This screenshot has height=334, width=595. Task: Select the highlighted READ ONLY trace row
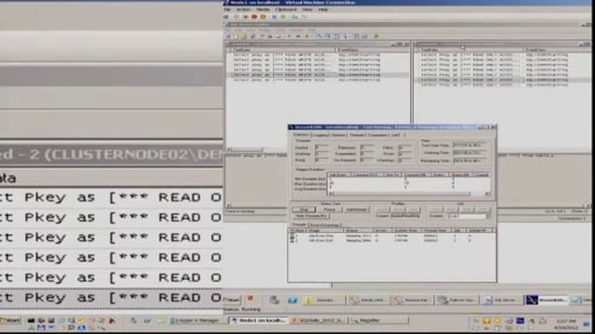point(502,80)
